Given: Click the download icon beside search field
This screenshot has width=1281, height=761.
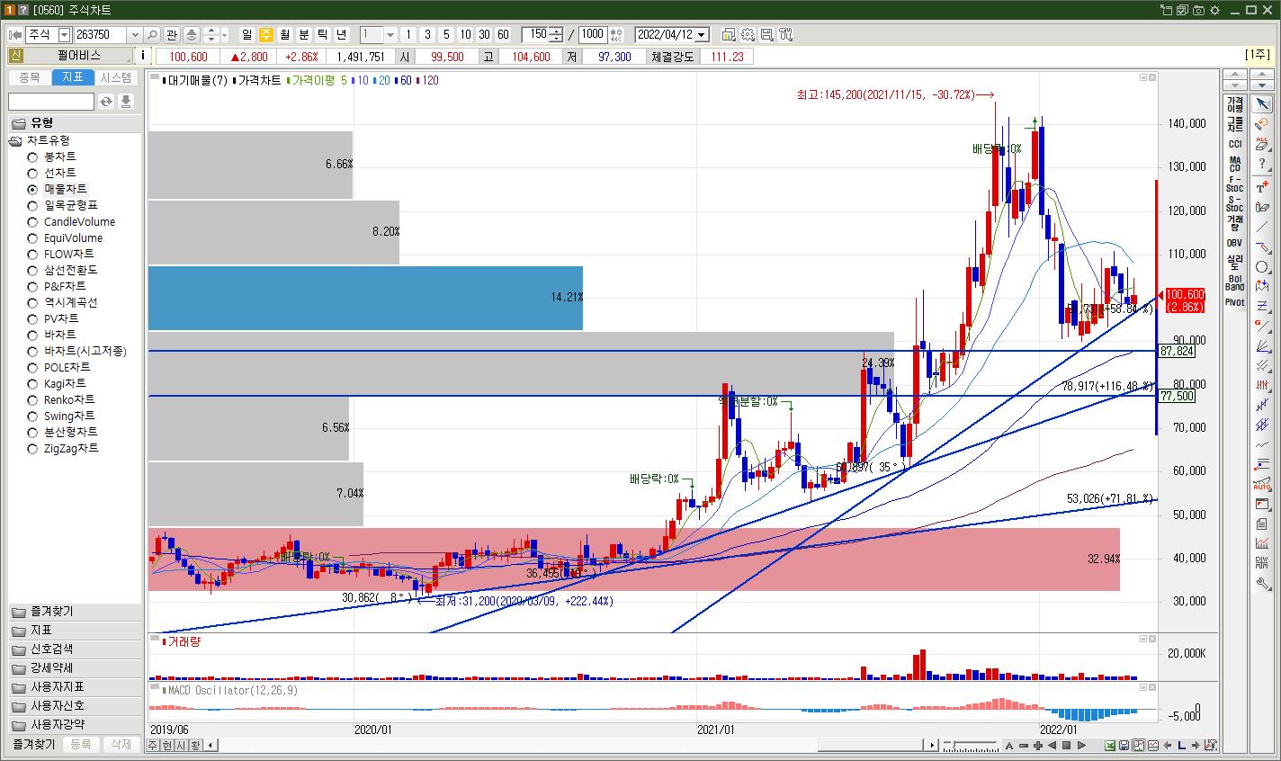Looking at the screenshot, I should click(x=126, y=102).
